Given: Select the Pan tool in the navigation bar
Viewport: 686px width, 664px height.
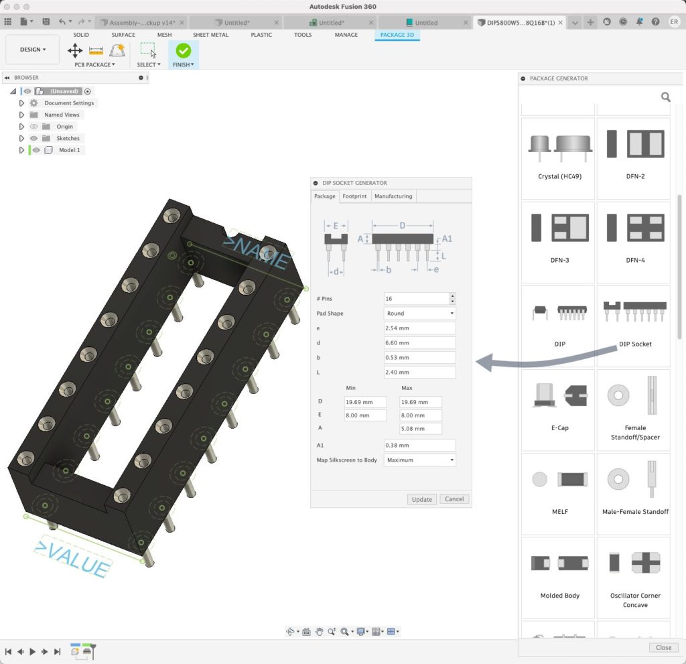Looking at the screenshot, I should 320,631.
